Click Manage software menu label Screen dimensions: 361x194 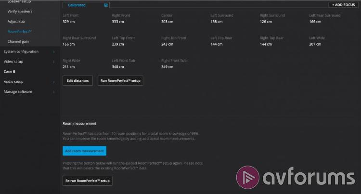(x=18, y=91)
